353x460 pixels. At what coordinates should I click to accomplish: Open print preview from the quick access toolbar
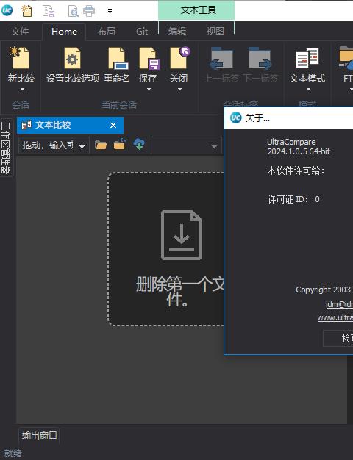(x=73, y=11)
